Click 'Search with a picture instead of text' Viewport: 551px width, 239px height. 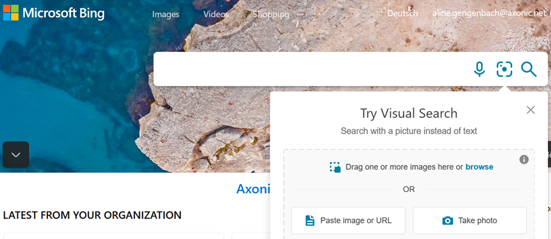click(409, 131)
